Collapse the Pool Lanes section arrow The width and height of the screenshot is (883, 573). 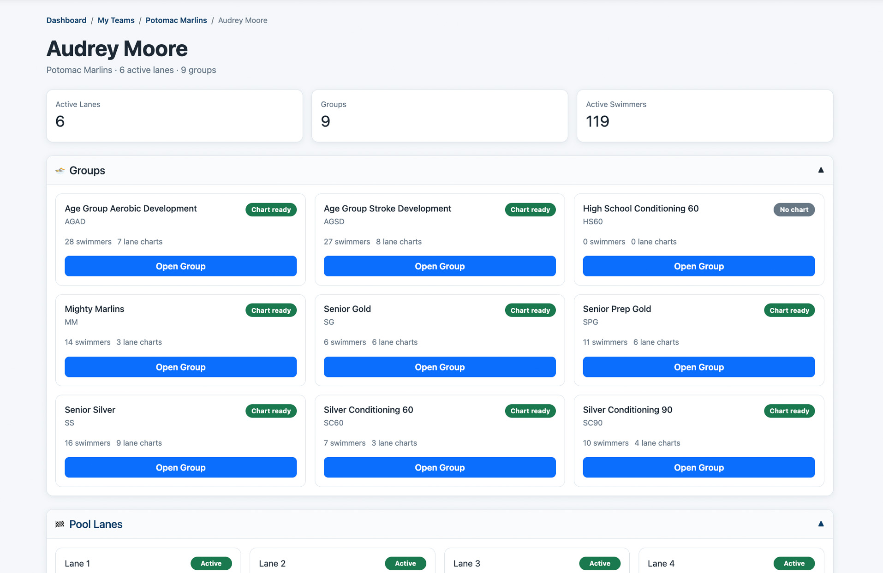click(821, 524)
